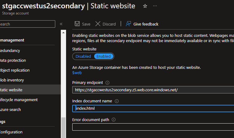234x138 pixels.
Task: Click the 'An Azure Storage container has been created' text
Action: pos(136,67)
